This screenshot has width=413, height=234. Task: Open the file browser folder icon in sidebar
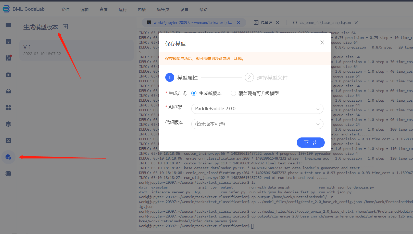tap(8, 25)
